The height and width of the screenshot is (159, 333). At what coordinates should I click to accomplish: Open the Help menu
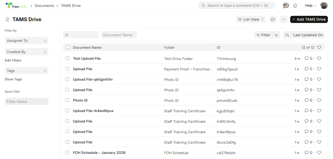pos(310,6)
